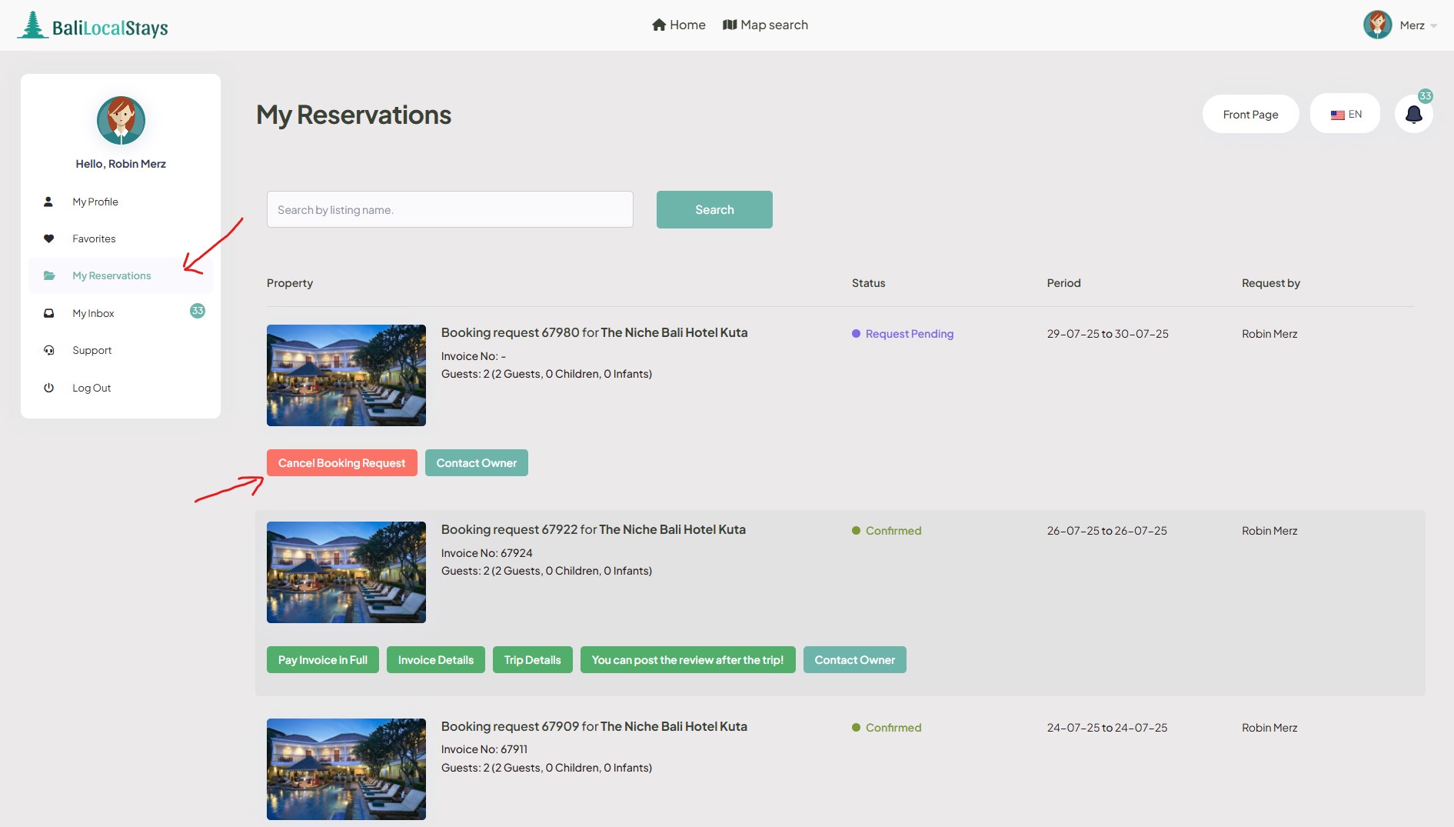Click the Favorites heart icon
Image resolution: width=1454 pixels, height=827 pixels.
click(48, 238)
